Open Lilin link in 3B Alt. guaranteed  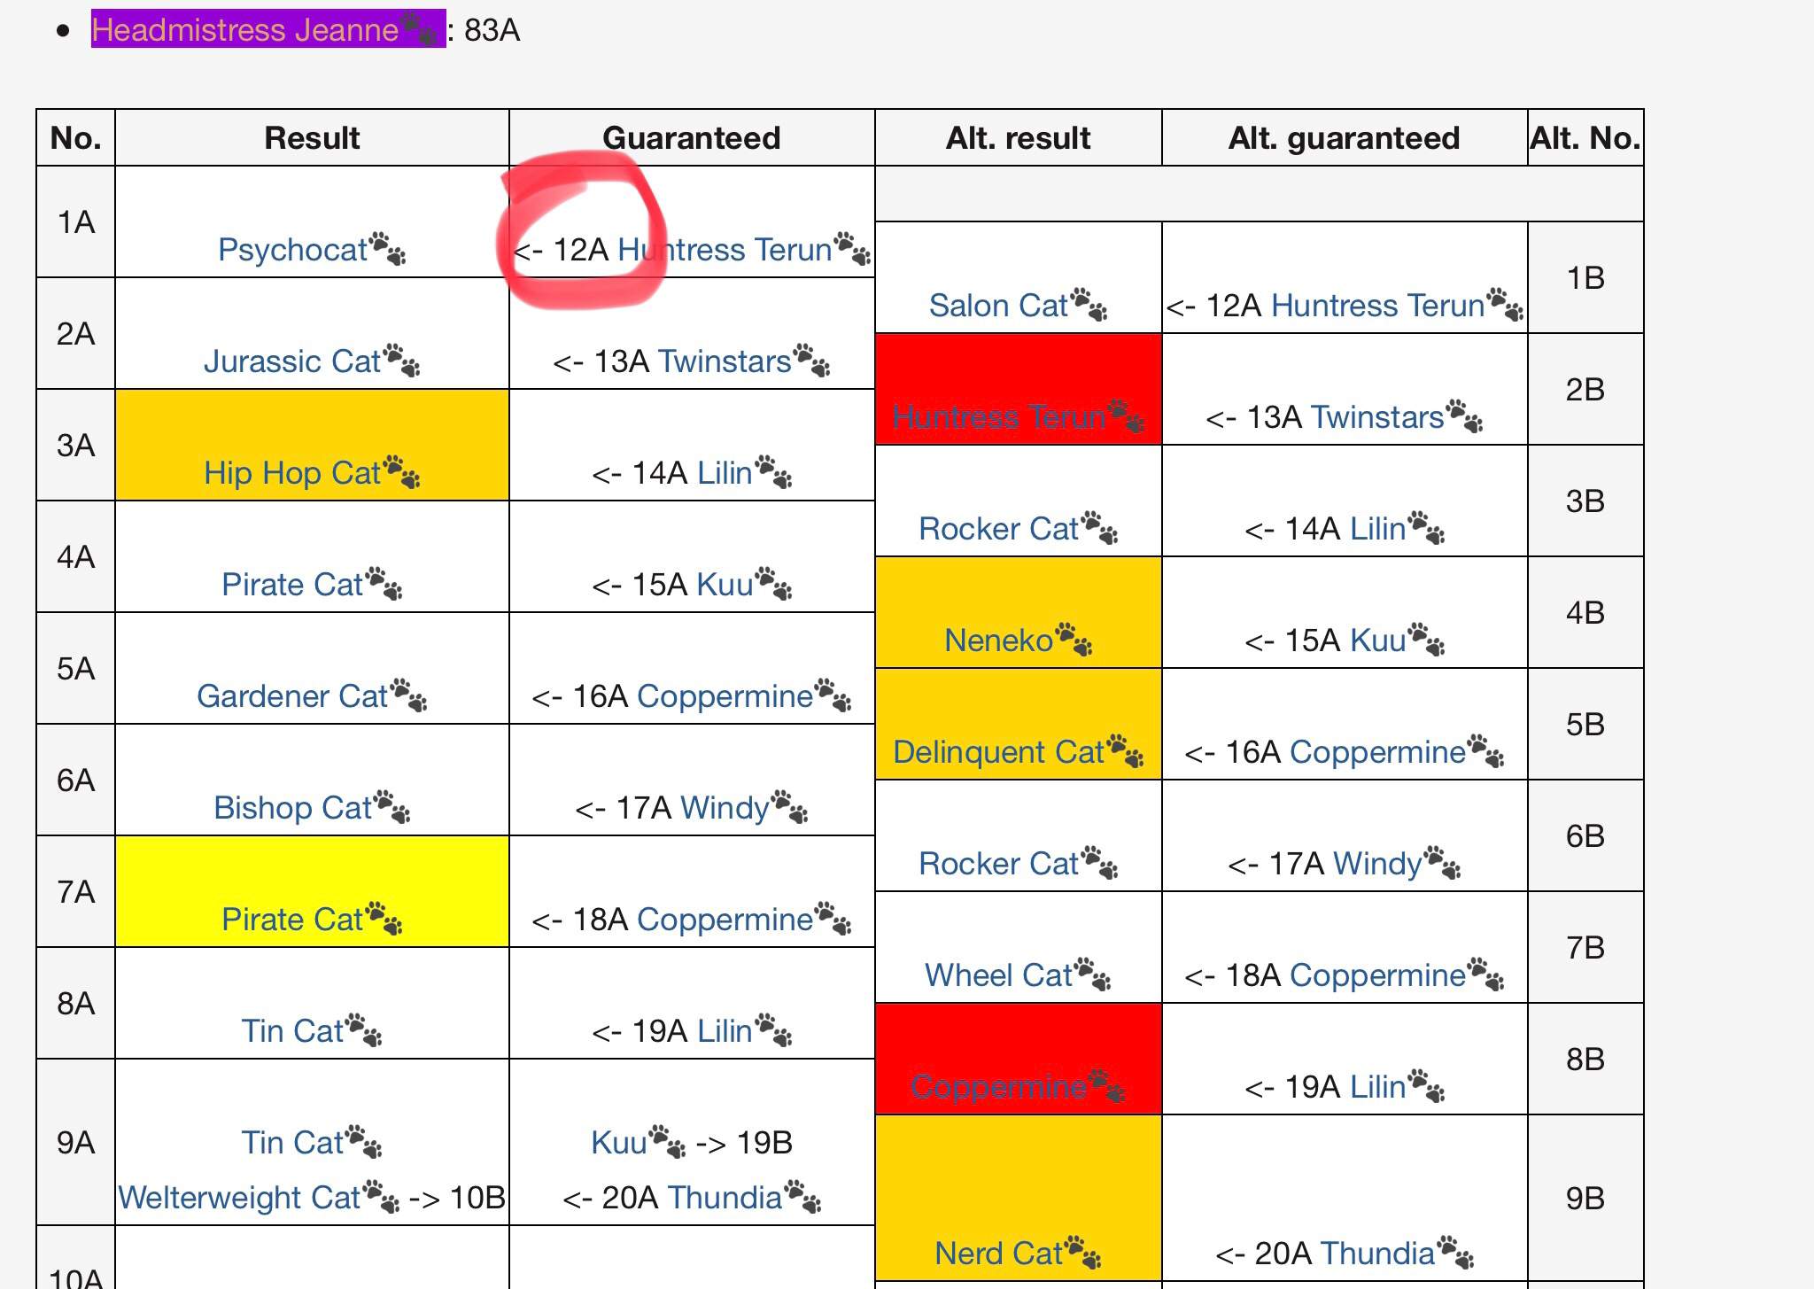tap(1377, 529)
